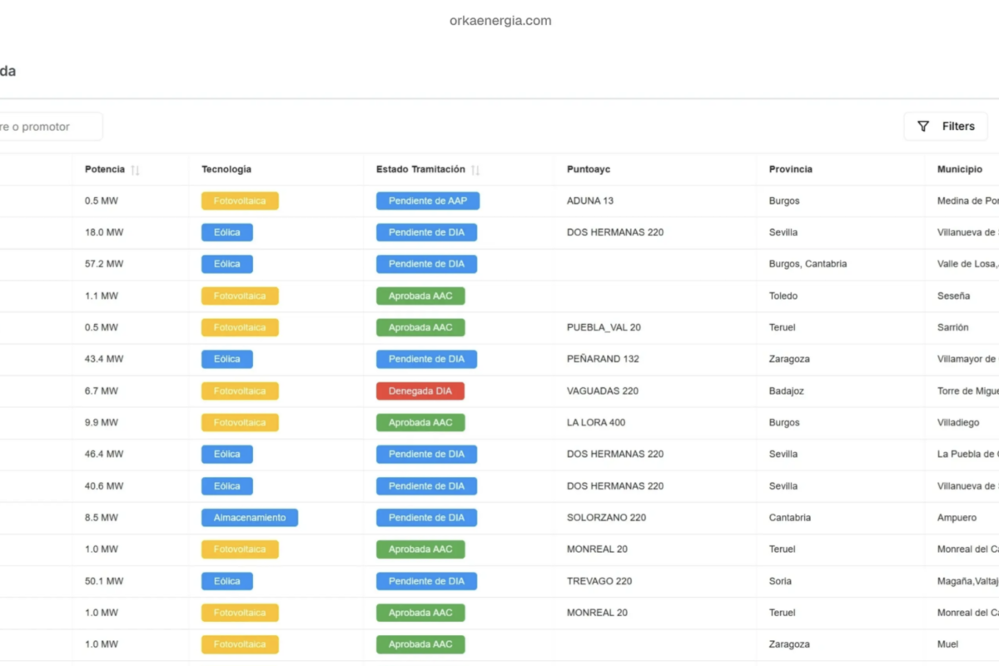Click the Muel municipality cell
999x666 pixels.
947,644
